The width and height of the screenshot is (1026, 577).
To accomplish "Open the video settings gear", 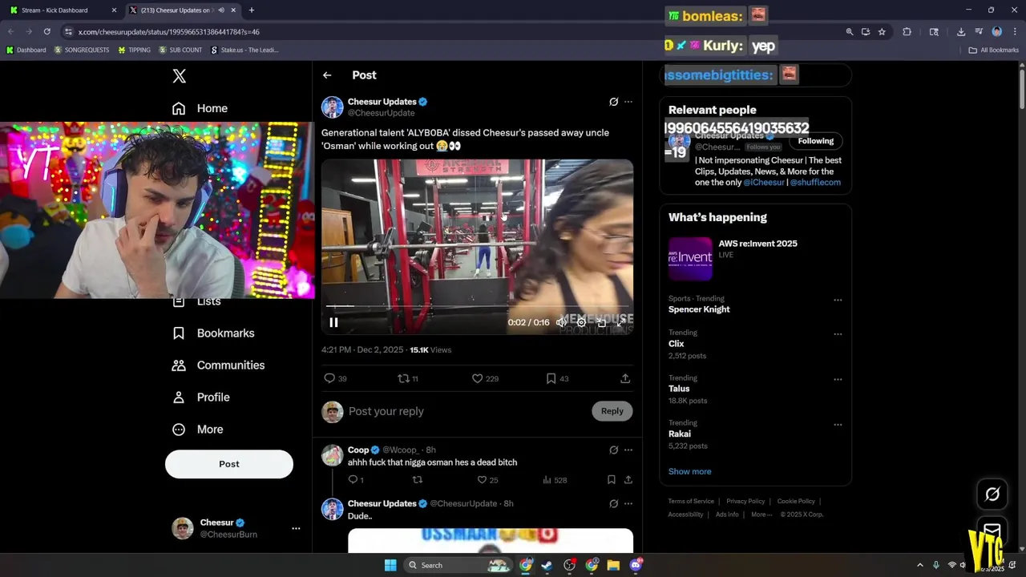I will click(x=581, y=322).
